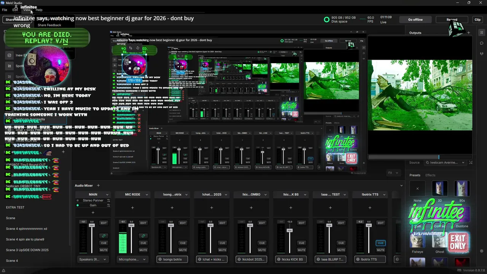
Task: Add an effect to !song...otrix channel
Action: 172,208
